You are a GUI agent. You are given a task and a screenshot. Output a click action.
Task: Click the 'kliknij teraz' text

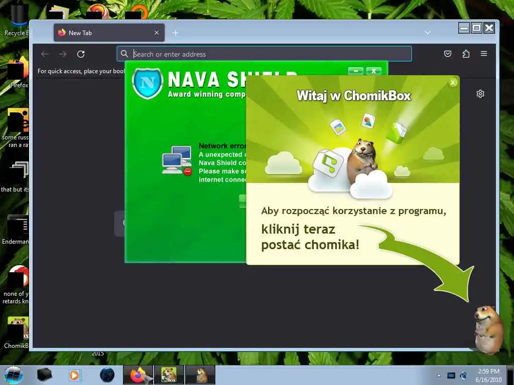298,229
